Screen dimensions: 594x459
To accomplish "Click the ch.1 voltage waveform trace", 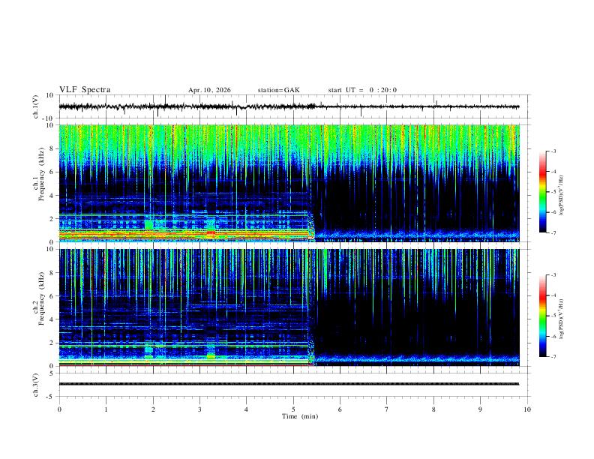I will coord(289,106).
